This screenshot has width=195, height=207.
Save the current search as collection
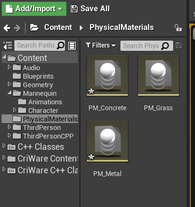[178, 45]
